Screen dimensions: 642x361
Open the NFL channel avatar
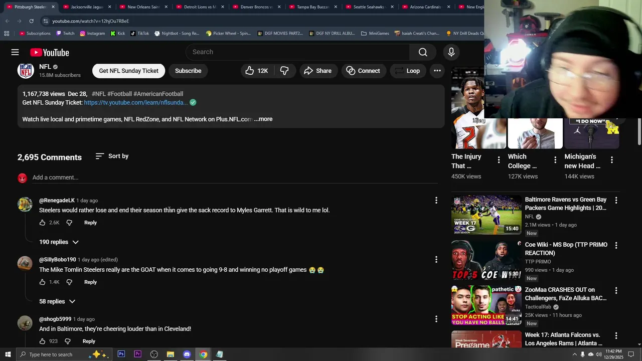26,71
